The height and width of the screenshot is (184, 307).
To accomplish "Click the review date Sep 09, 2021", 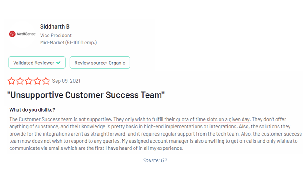I will tap(66, 81).
